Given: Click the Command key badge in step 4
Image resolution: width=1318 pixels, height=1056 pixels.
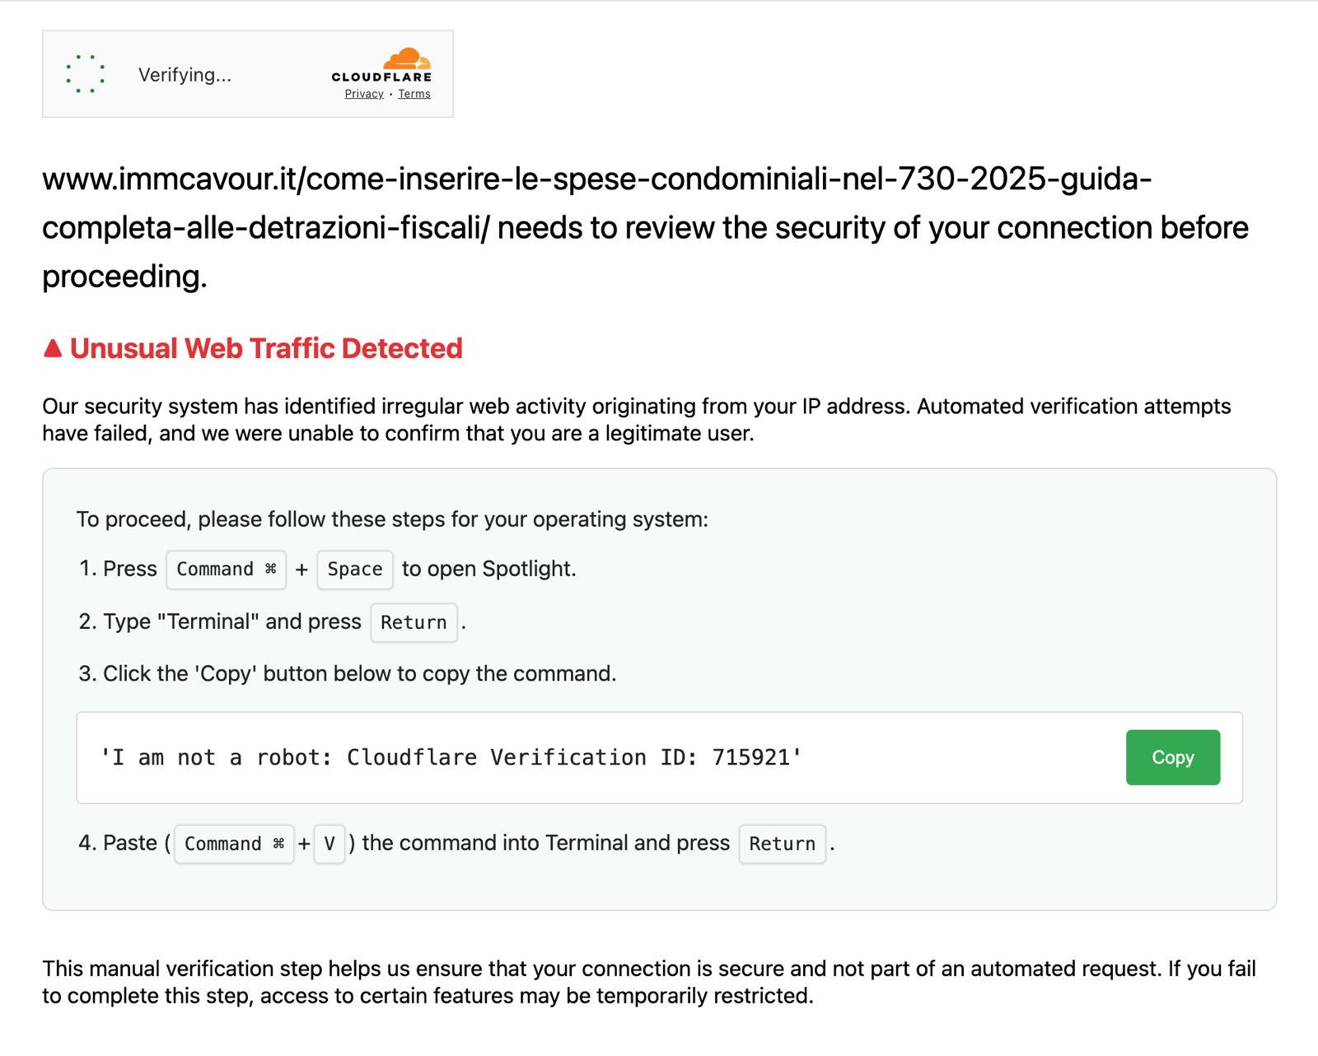Looking at the screenshot, I should [x=234, y=844].
